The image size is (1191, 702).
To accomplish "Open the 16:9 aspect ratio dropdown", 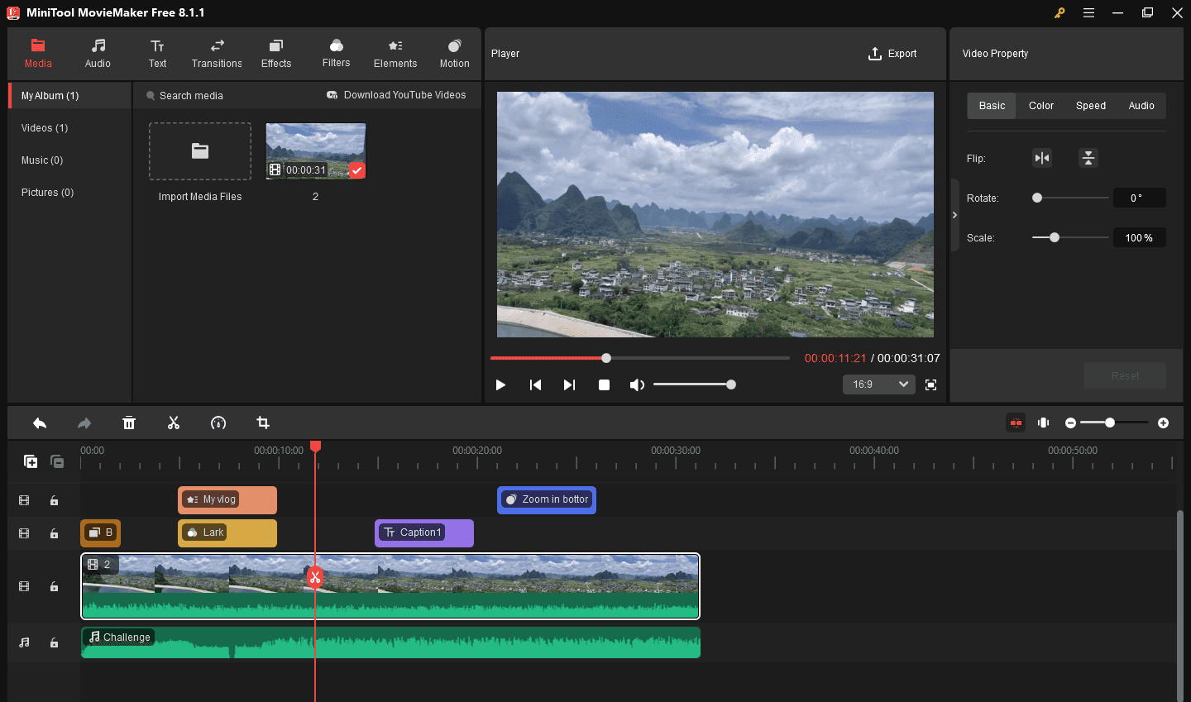I will point(878,384).
